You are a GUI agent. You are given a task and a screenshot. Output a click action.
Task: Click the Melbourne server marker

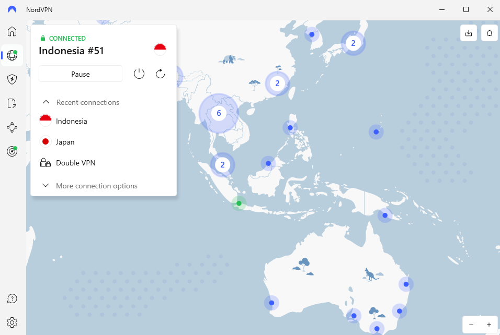coord(377,329)
